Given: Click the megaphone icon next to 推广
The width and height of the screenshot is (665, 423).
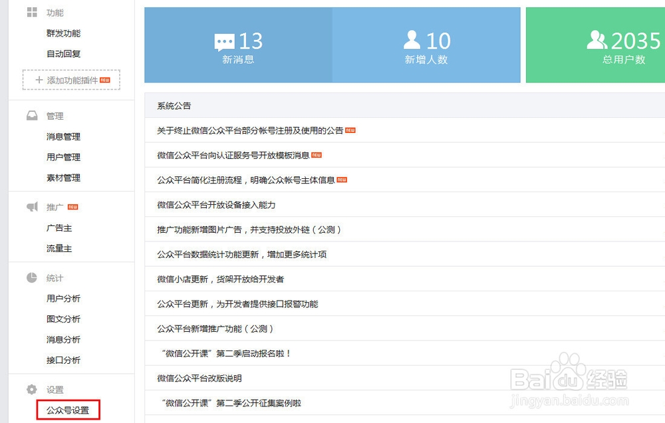Looking at the screenshot, I should pyautogui.click(x=31, y=207).
